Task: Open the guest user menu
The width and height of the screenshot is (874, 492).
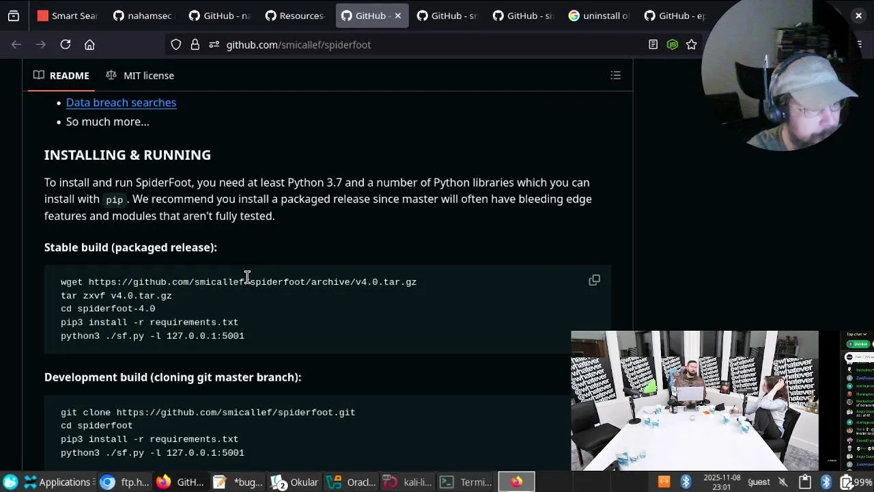Action: click(x=759, y=482)
